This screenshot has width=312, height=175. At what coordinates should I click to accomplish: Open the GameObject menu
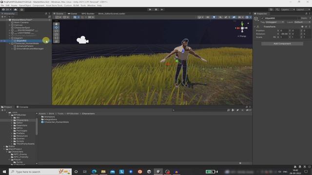click(x=25, y=5)
